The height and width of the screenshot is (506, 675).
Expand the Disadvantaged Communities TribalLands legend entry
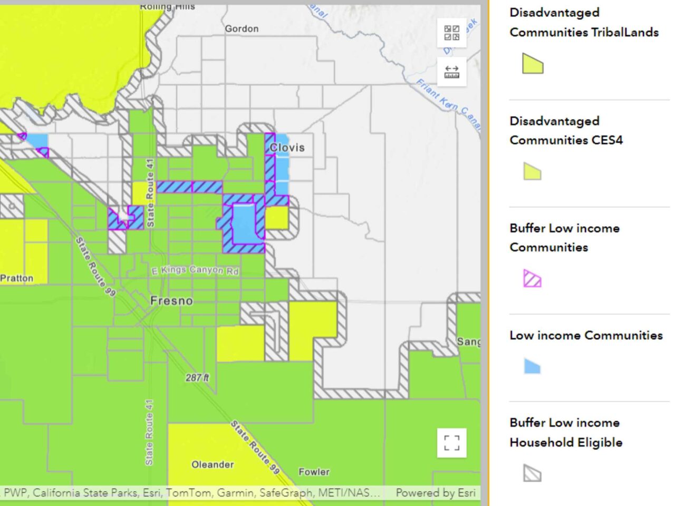click(584, 22)
